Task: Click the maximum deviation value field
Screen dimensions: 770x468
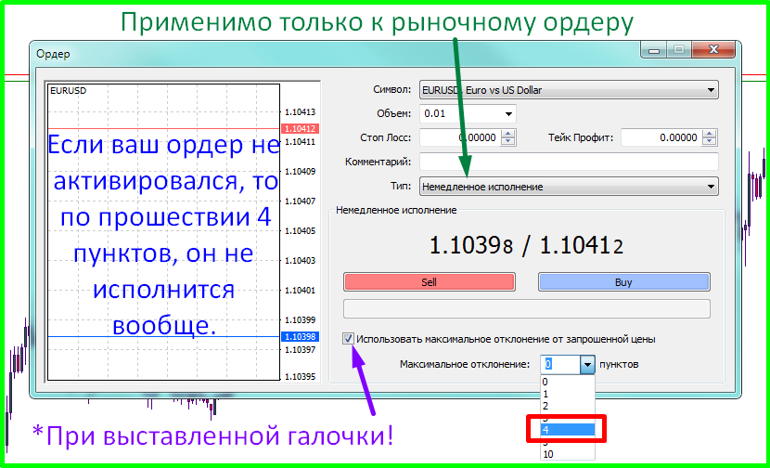Action: [x=560, y=365]
